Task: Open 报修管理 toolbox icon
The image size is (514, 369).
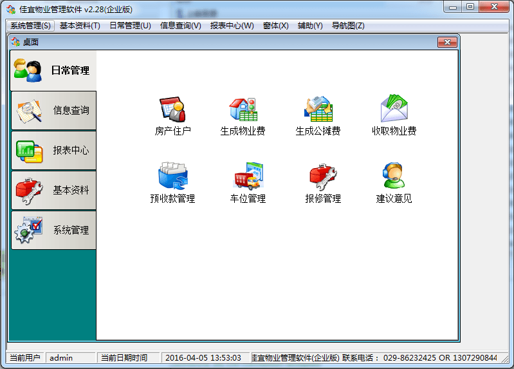Action: coord(323,177)
